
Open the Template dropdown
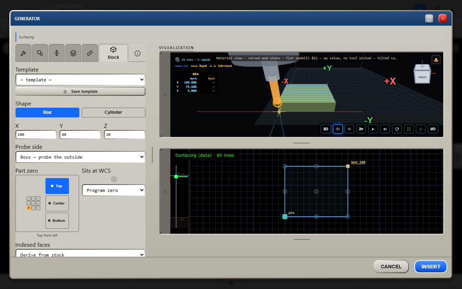pyautogui.click(x=80, y=80)
